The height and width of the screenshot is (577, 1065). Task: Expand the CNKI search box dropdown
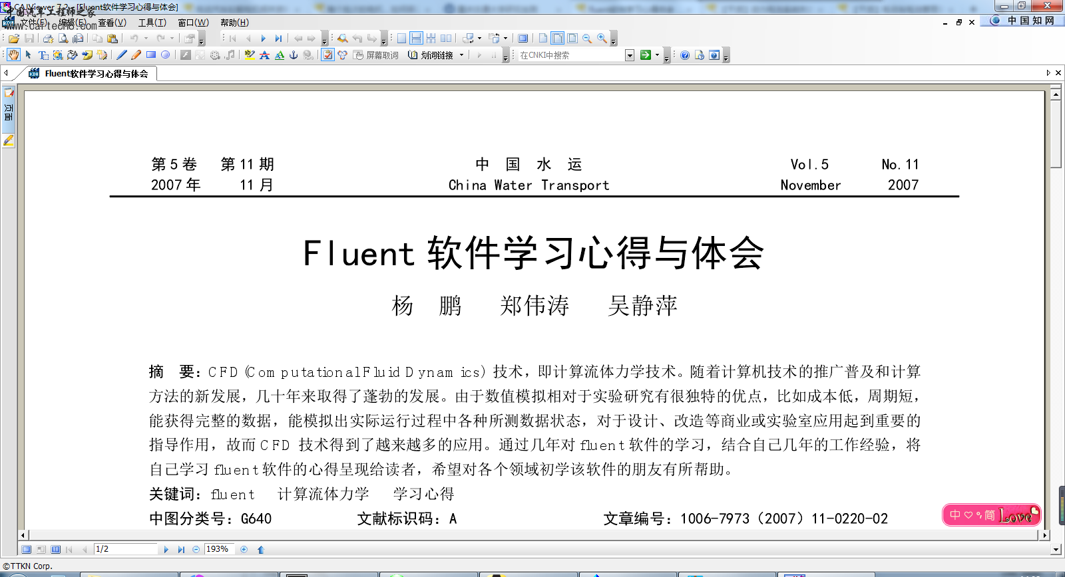(630, 55)
